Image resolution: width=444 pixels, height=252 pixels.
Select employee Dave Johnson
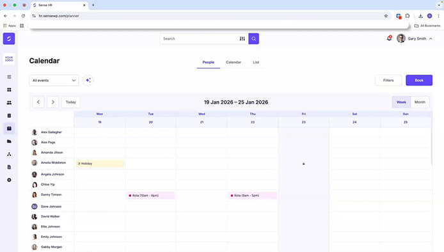[x=51, y=207]
